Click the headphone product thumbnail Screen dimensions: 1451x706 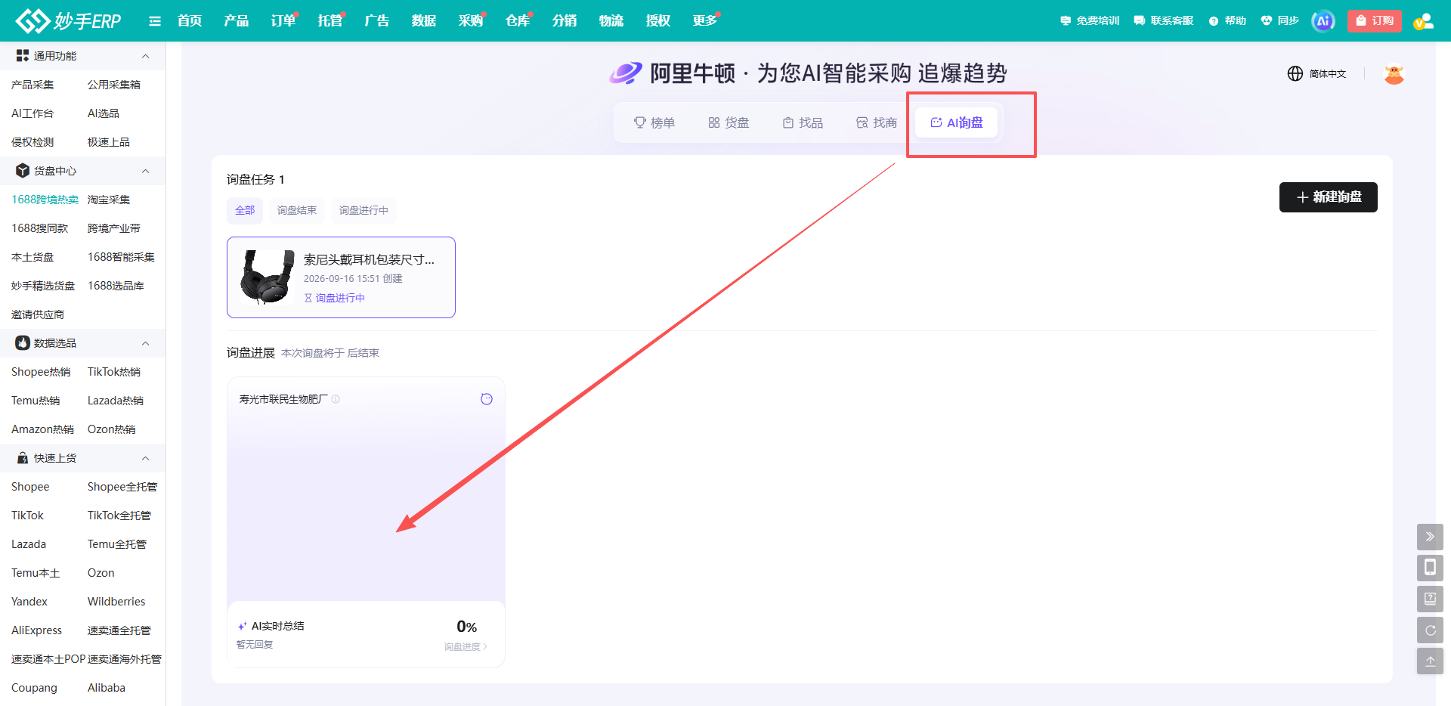267,277
